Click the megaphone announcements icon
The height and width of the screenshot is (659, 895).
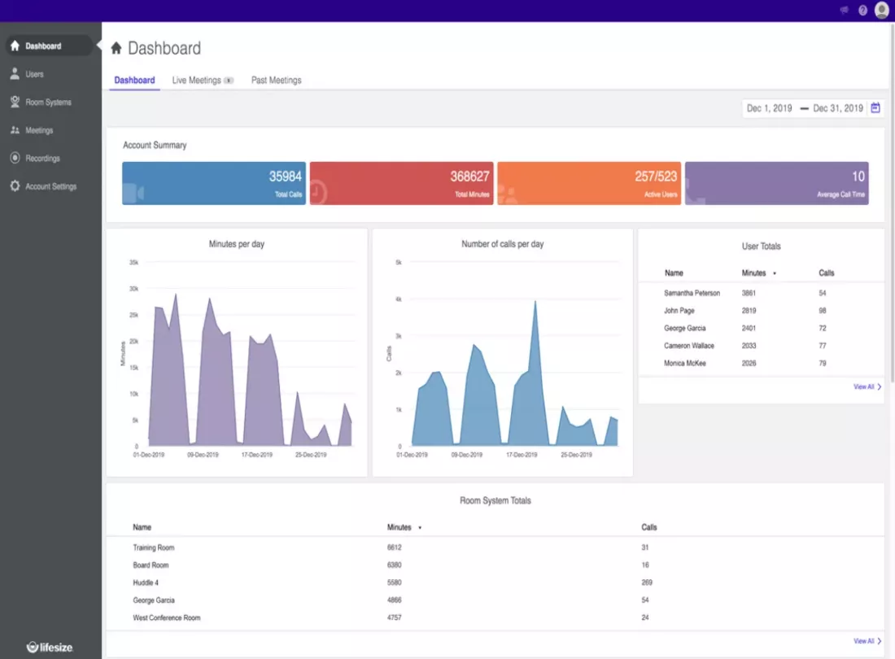(844, 11)
